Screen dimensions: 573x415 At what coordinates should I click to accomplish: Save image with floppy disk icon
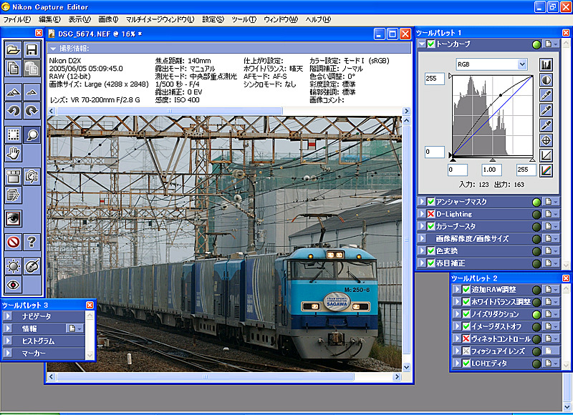click(32, 49)
